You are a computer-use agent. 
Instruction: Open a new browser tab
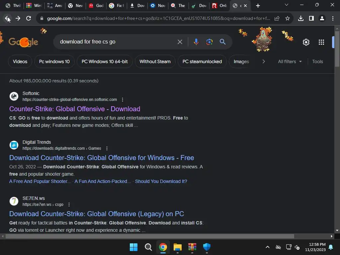(x=258, y=6)
